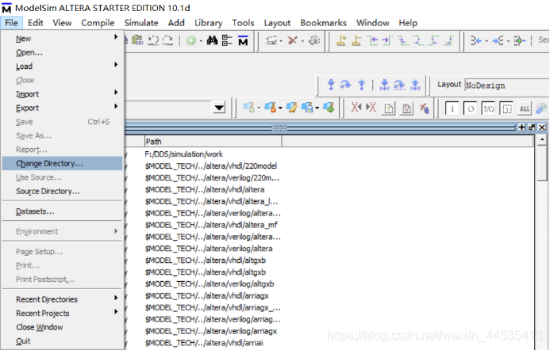550x350 pixels.
Task: Select the altera/vhdl/220model path row
Action: pos(211,166)
